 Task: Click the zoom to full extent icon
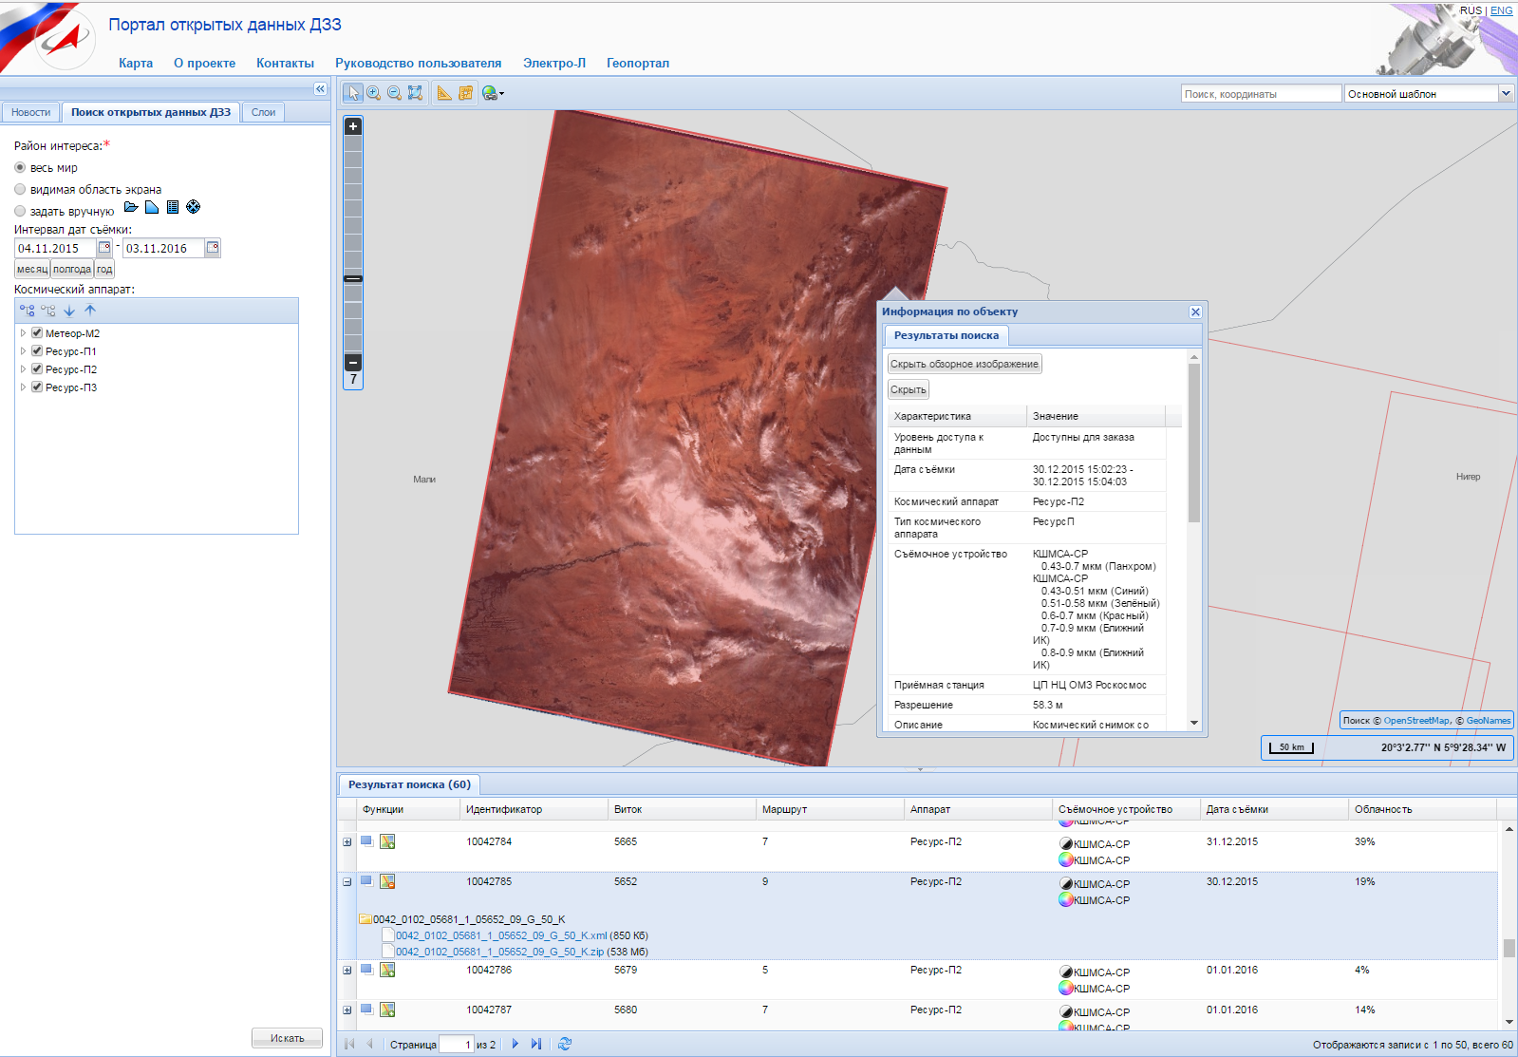click(415, 93)
